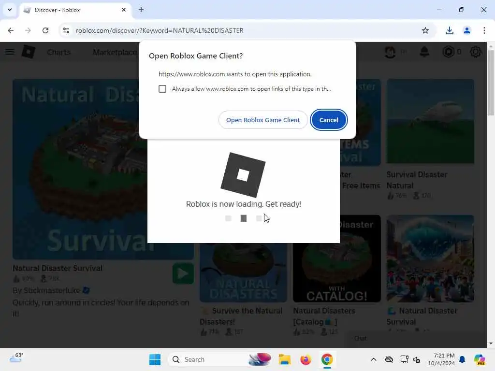Screen dimensions: 495x371
Task: Open Stickmasterluke creator link
Action: coord(52,290)
